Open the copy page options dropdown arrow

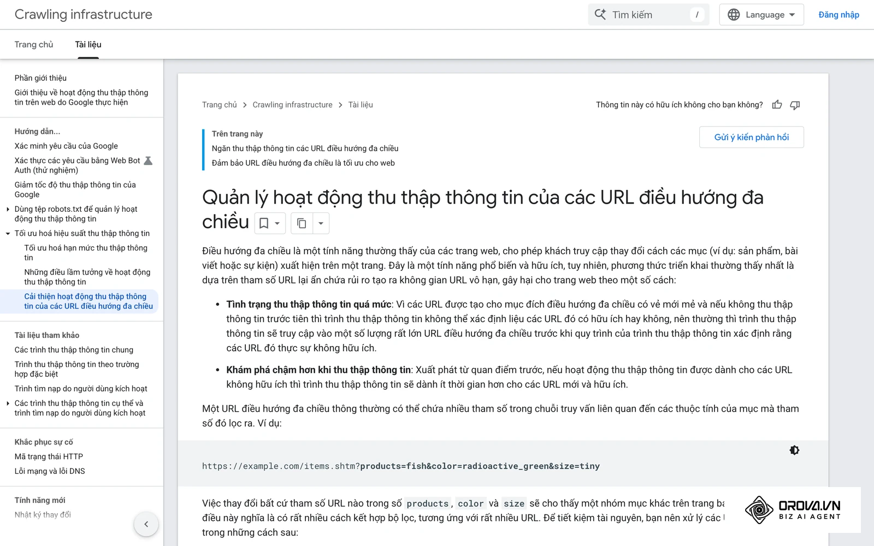(x=321, y=223)
